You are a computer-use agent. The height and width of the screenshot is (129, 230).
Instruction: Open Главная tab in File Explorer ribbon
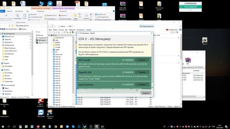click(9, 11)
